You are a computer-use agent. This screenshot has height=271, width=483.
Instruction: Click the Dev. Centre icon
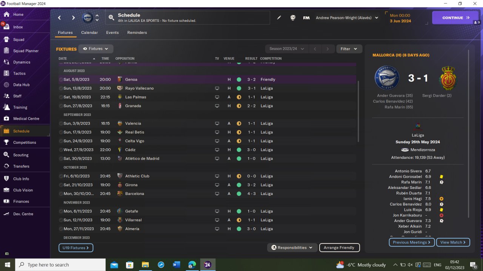coord(6,214)
